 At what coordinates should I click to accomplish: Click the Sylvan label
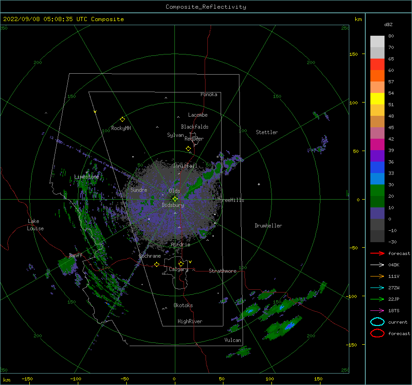coord(175,135)
